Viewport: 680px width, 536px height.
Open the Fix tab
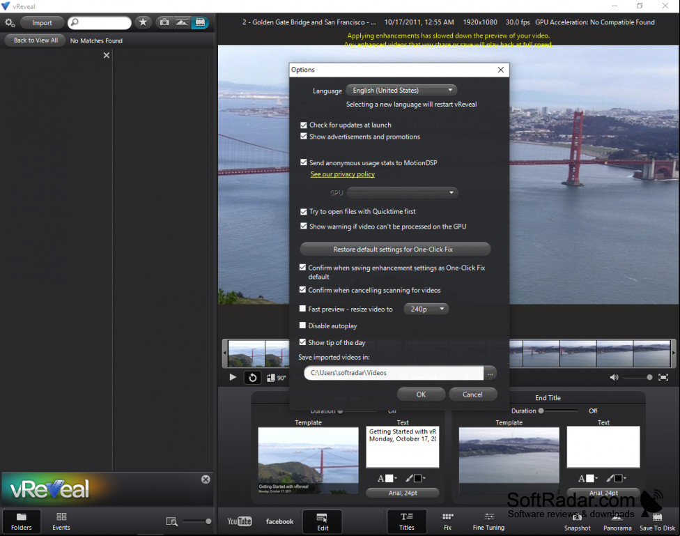pos(447,521)
